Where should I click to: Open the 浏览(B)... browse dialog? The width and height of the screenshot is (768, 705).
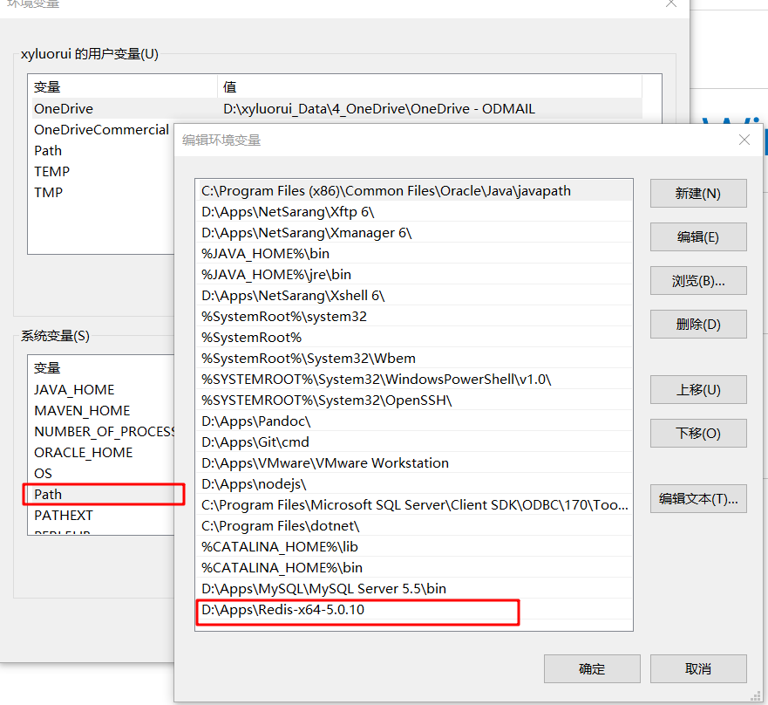pyautogui.click(x=697, y=280)
